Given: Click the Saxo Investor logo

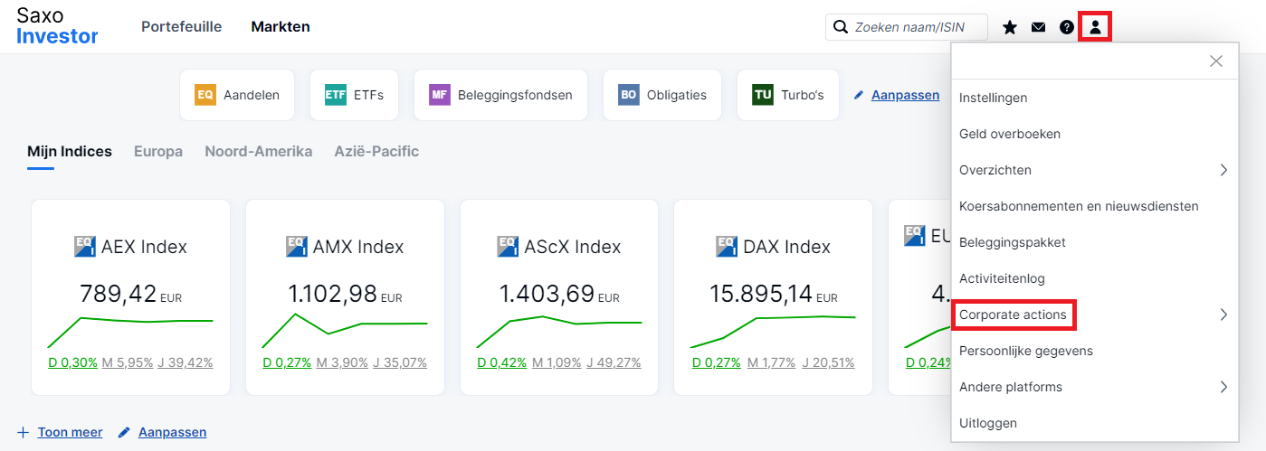Looking at the screenshot, I should 57,25.
